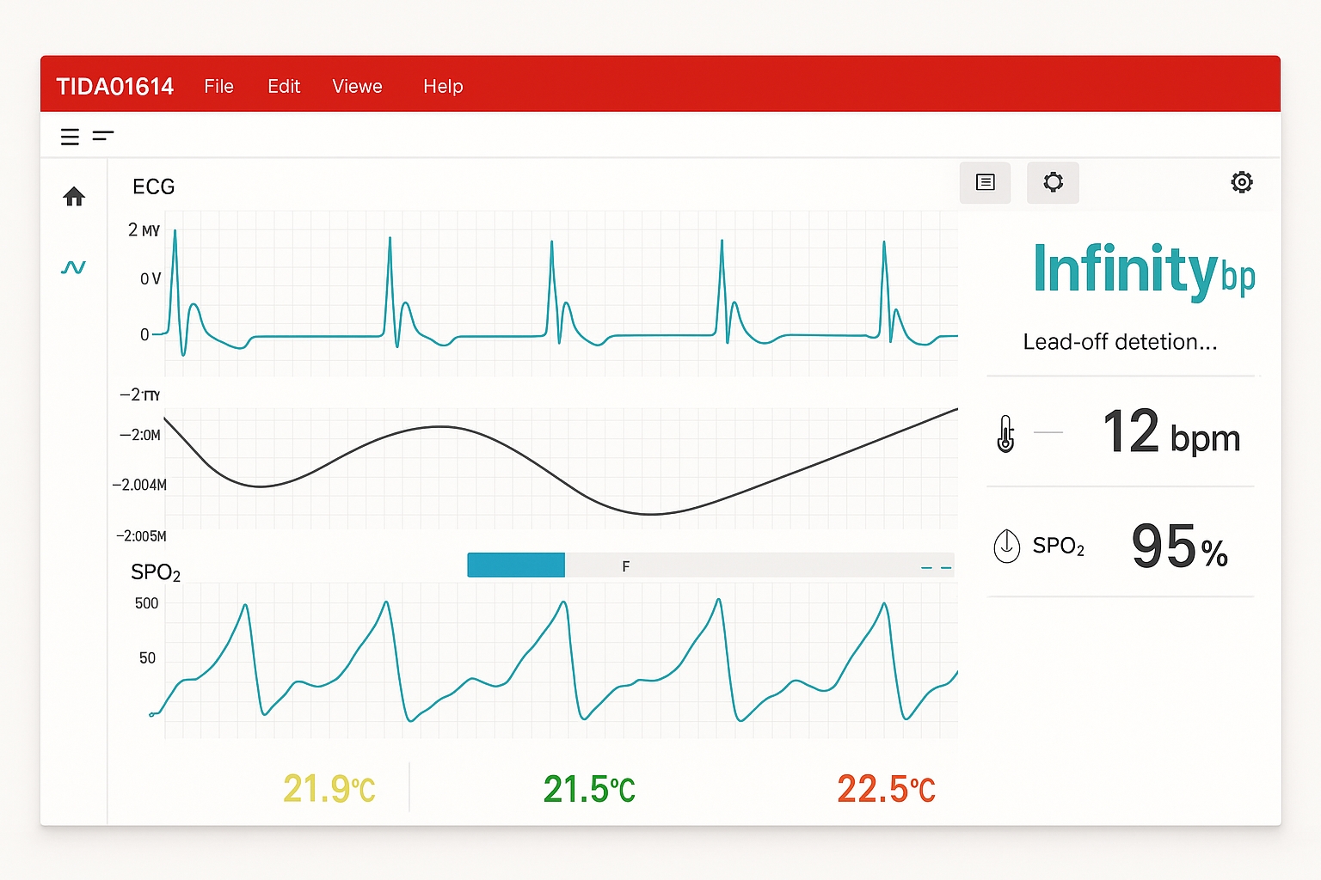Select the SPO2 circle arrow icon
This screenshot has height=880, width=1321.
point(1006,546)
